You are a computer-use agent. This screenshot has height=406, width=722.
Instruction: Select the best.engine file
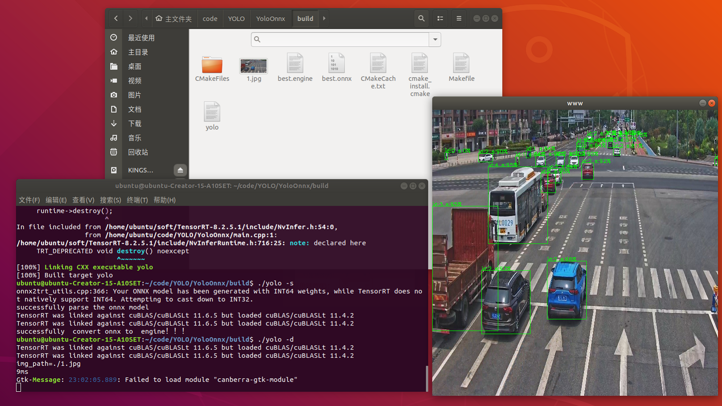pyautogui.click(x=295, y=64)
